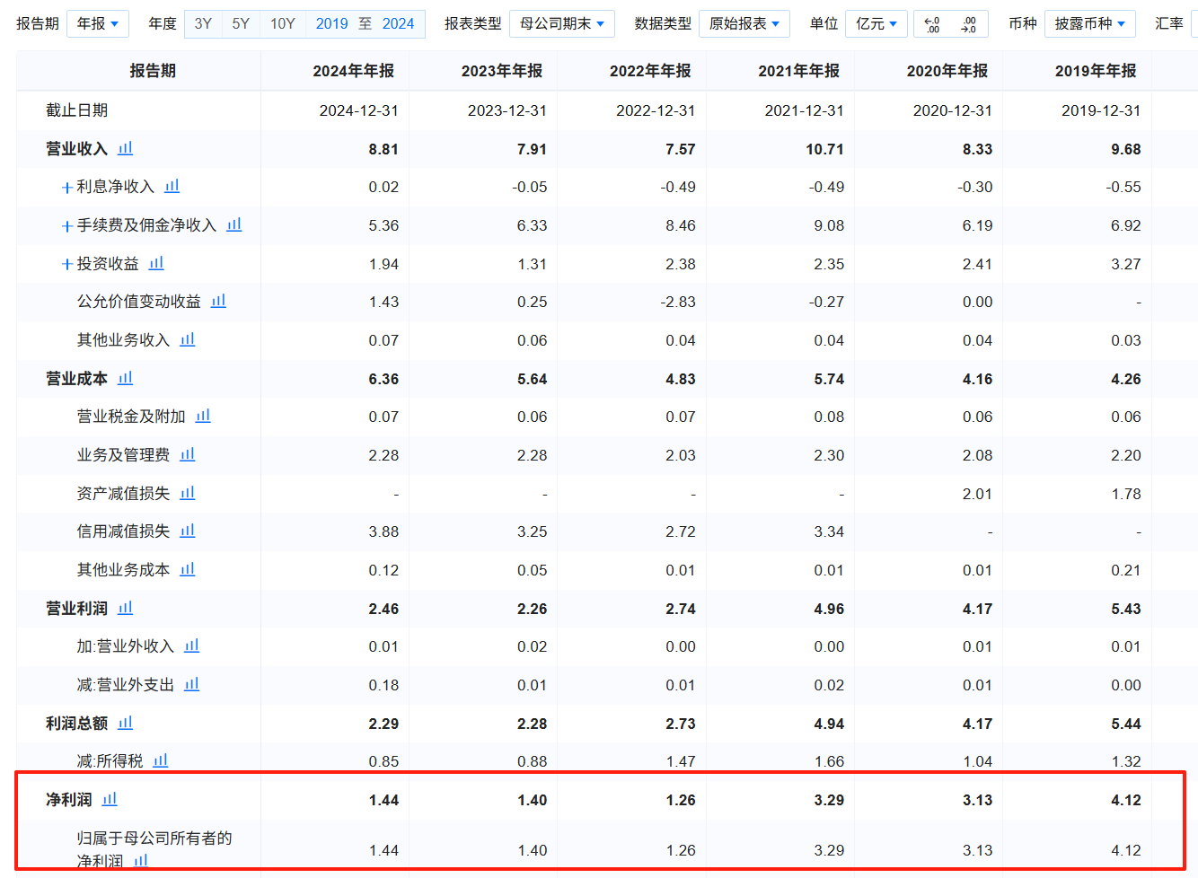
Task: Open the 披露币种 currency dropdown
Action: 1089,23
